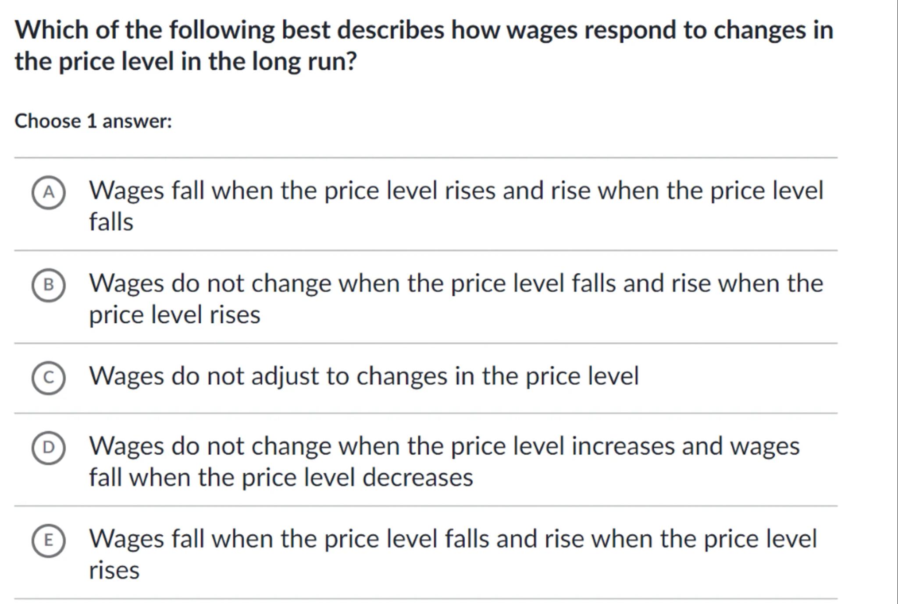The height and width of the screenshot is (604, 898).
Task: Mark the circled D answer option
Action: 49,448
